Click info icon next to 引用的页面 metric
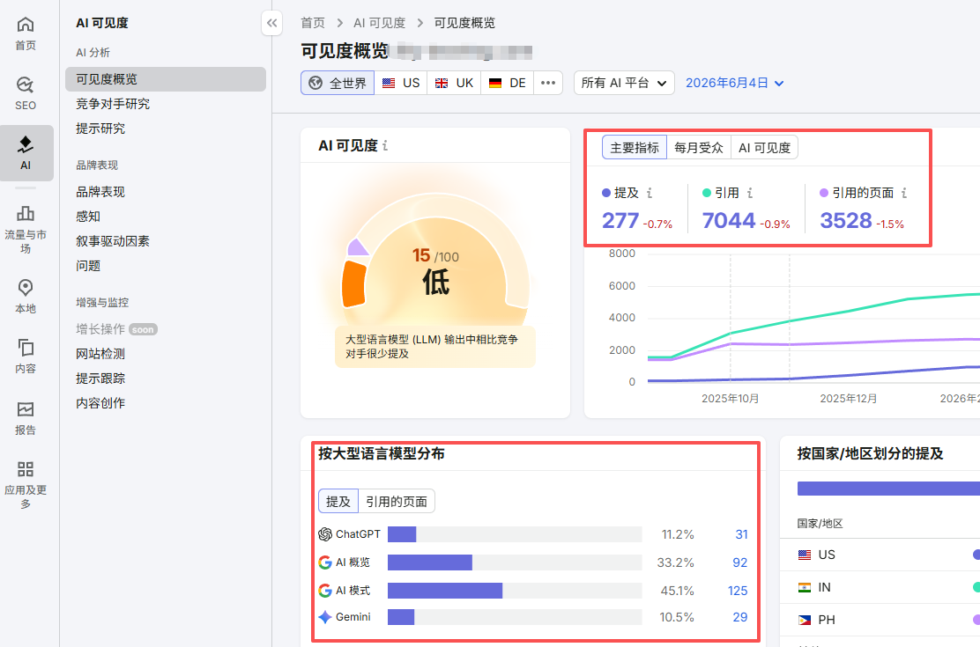Screen dimensions: 980x647 (903, 193)
